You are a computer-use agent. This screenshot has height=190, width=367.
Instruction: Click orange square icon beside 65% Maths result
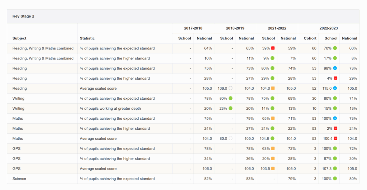tap(273, 119)
